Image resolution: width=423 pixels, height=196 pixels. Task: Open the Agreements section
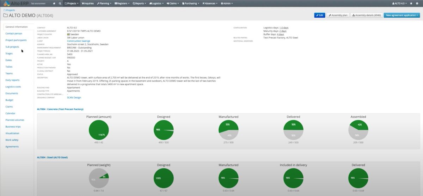pos(12,147)
